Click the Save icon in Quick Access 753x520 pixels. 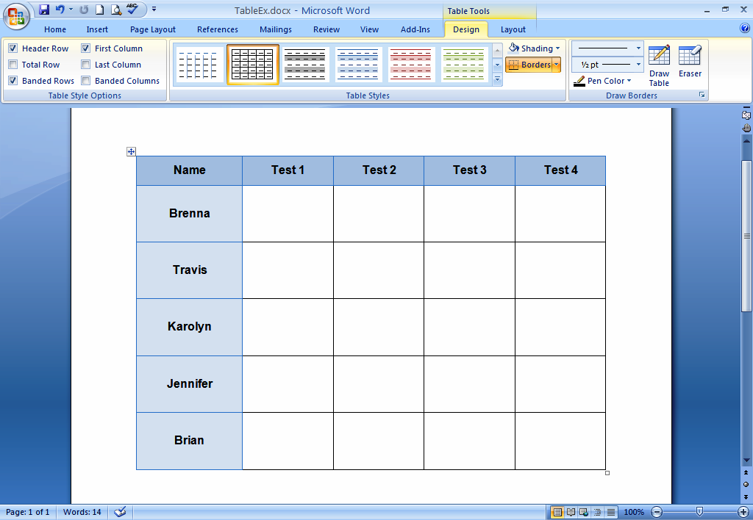(x=44, y=10)
